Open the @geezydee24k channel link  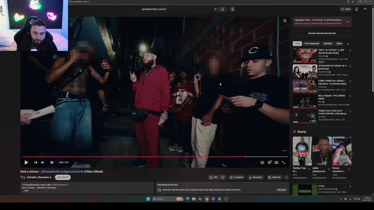[x=73, y=171]
